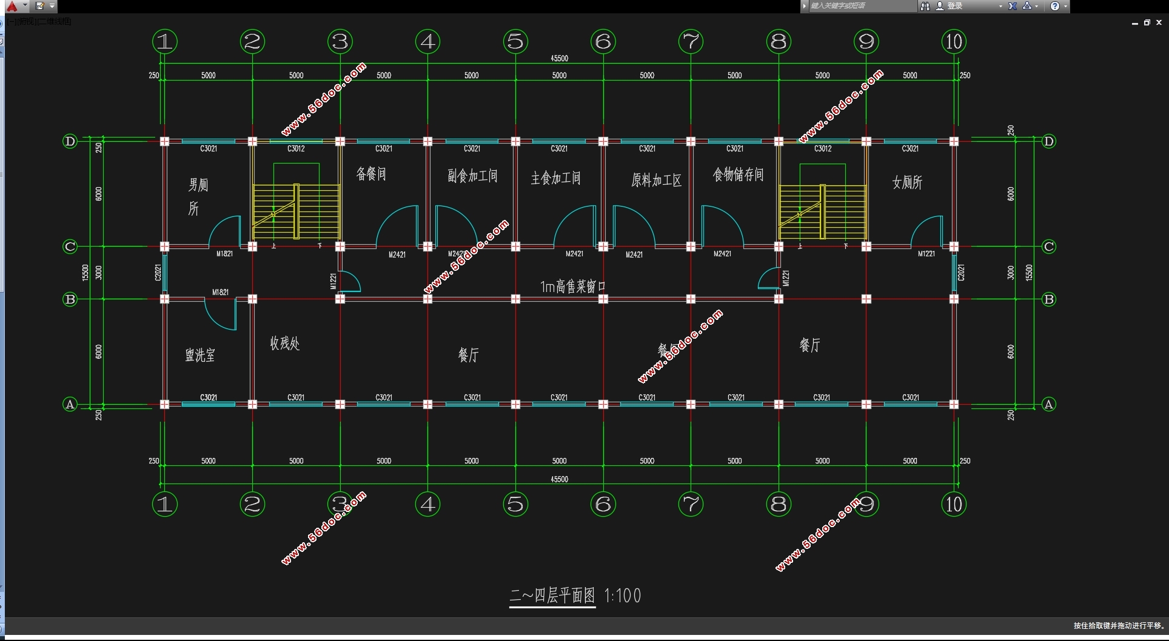1169x641 pixels.
Task: Close the drawing window
Action: point(1159,22)
